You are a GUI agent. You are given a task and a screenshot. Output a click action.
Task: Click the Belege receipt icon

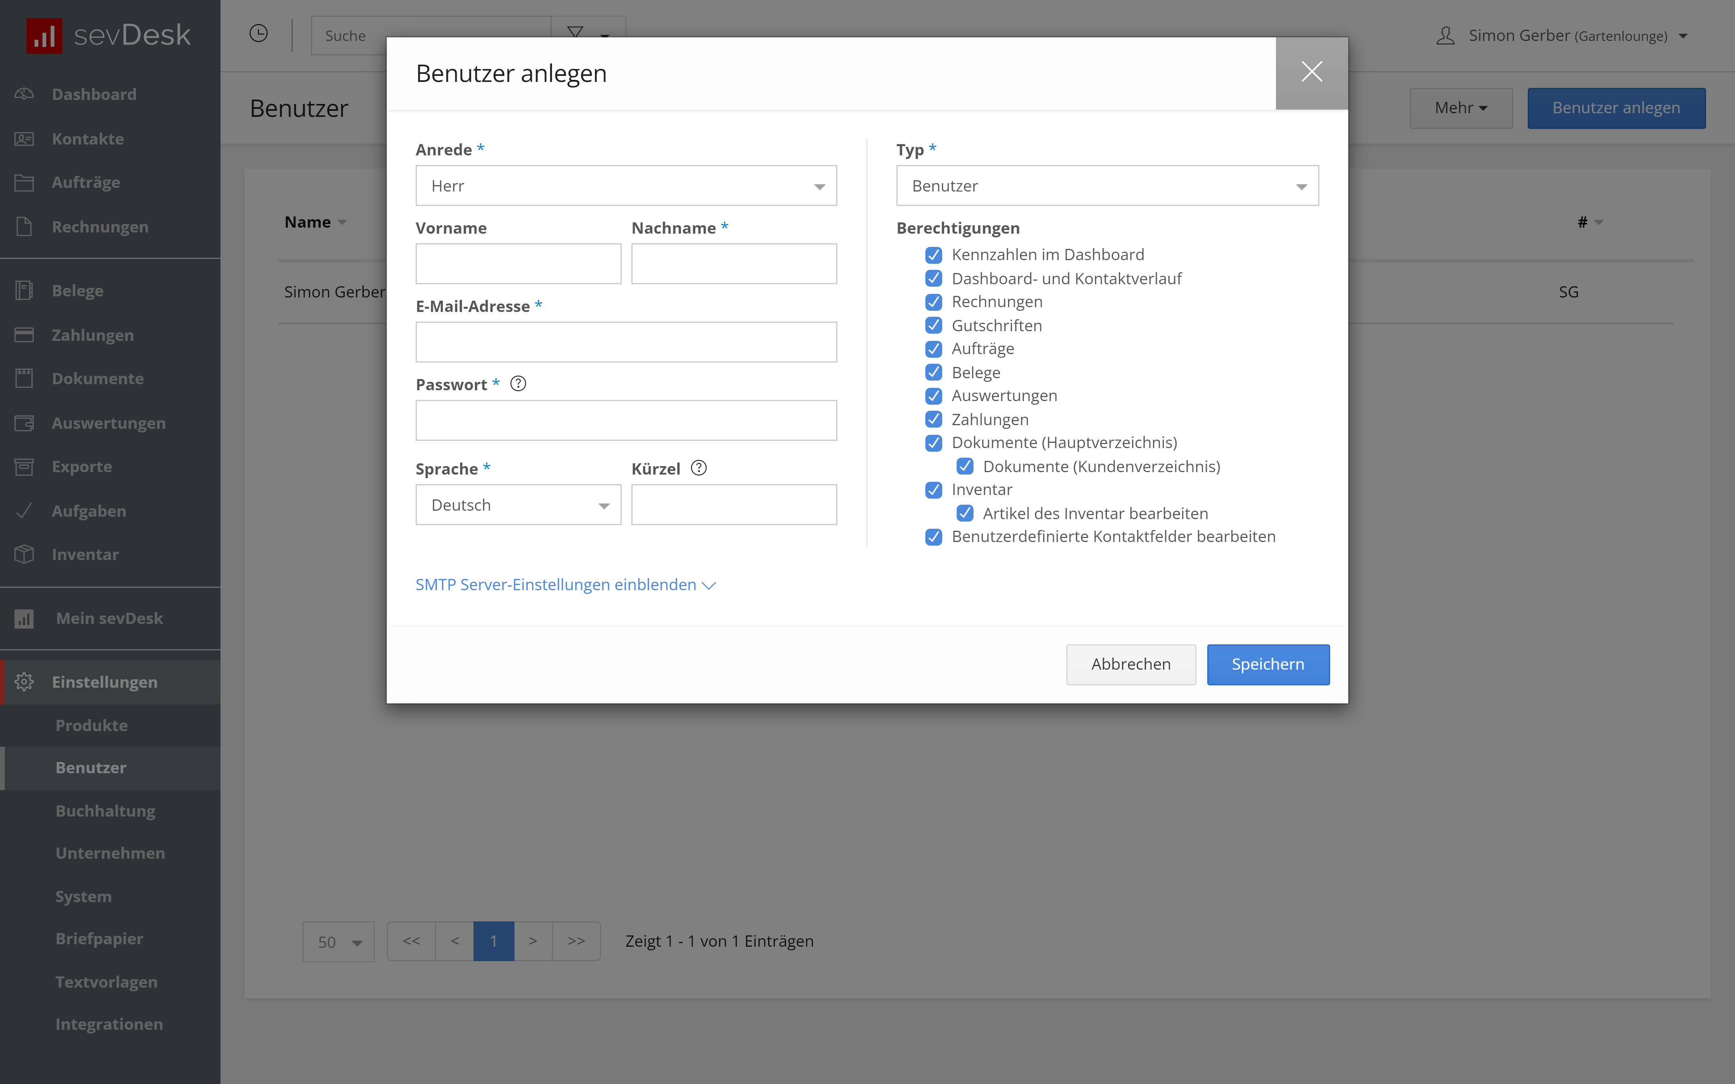[24, 290]
